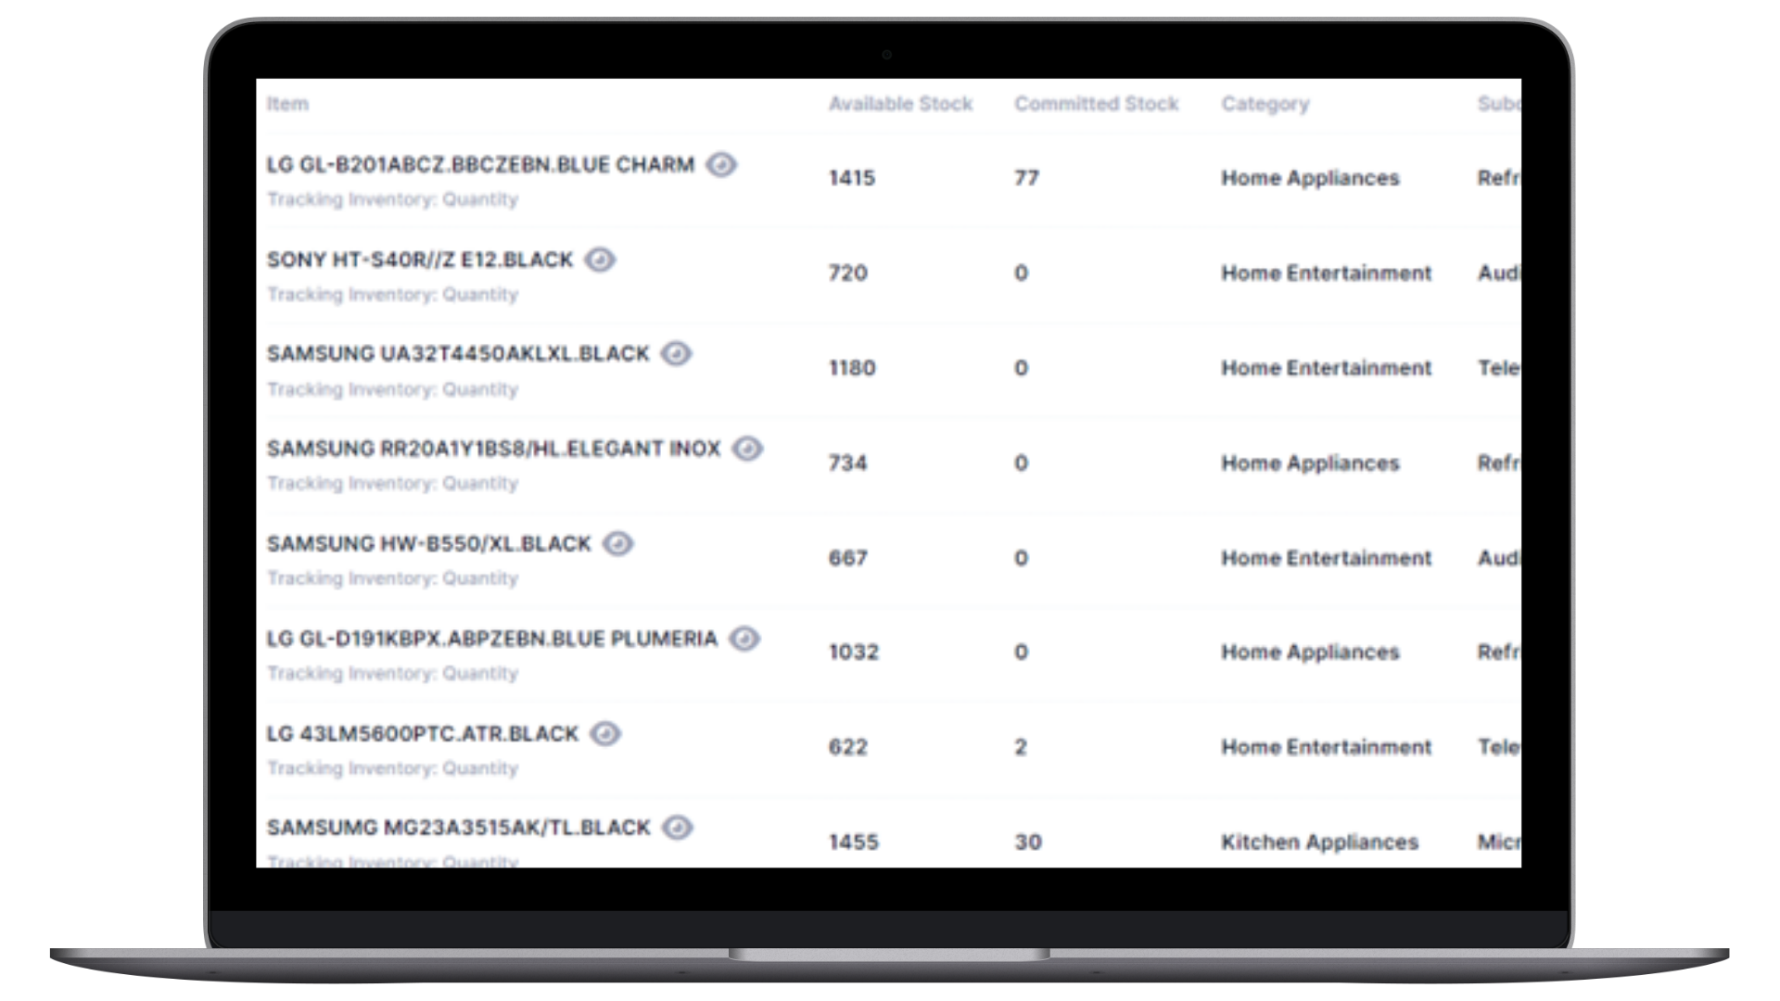Select available stock value 622
This screenshot has width=1780, height=1001.
point(848,747)
